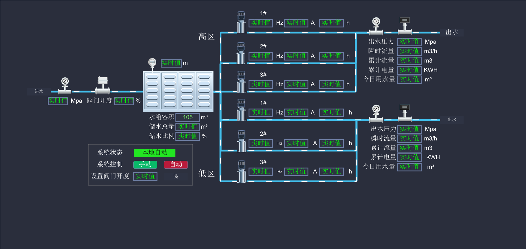Click the 水箱容积 field showing 105

click(188, 117)
